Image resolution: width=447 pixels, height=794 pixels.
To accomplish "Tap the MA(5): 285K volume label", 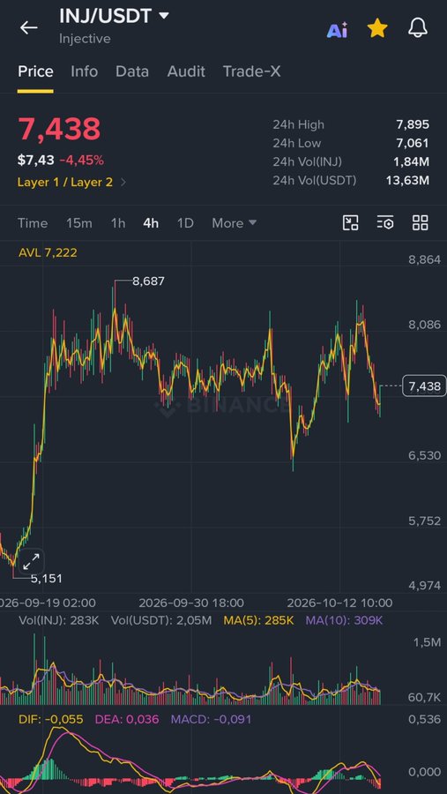I will point(258,620).
